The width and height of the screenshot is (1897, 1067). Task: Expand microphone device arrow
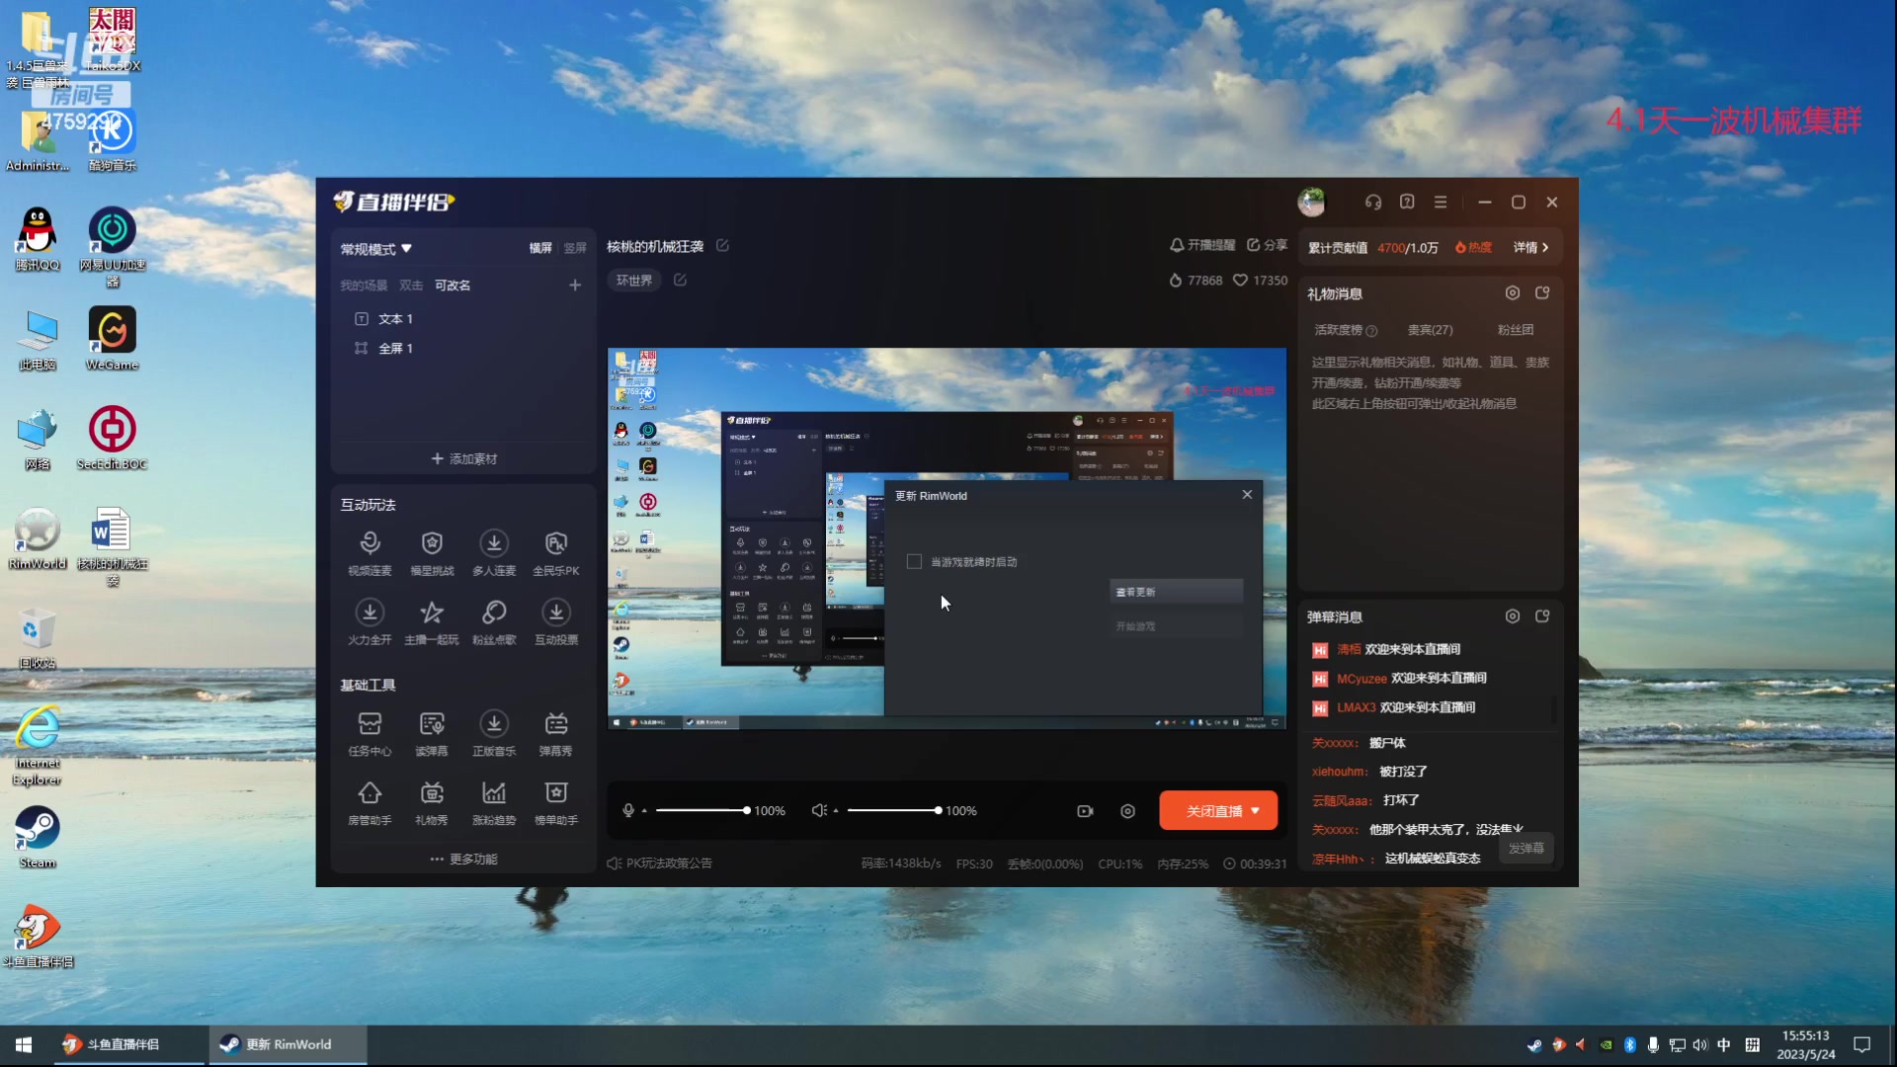point(644,811)
